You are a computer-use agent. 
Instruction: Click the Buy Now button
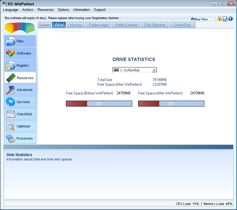(x=202, y=19)
